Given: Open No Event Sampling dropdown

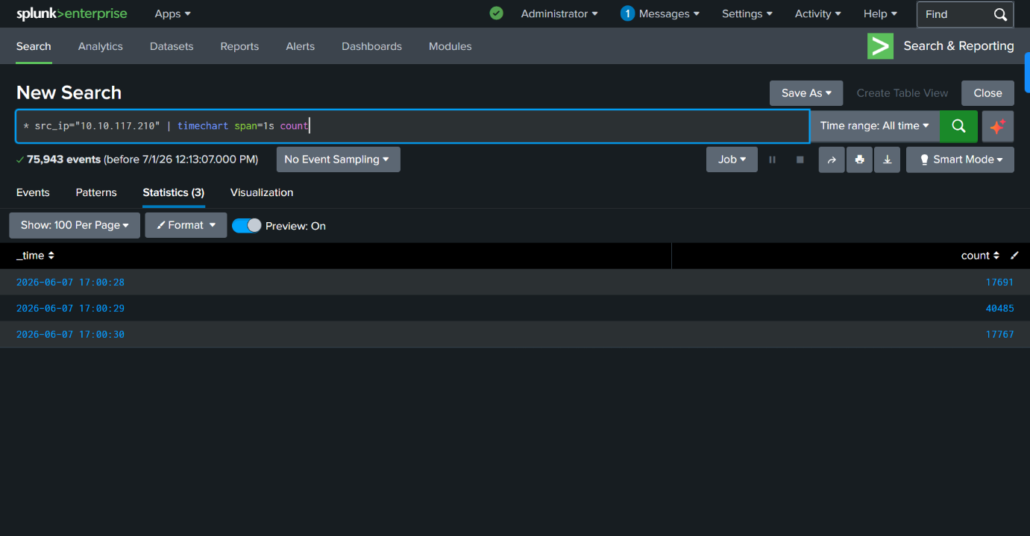Looking at the screenshot, I should [338, 160].
